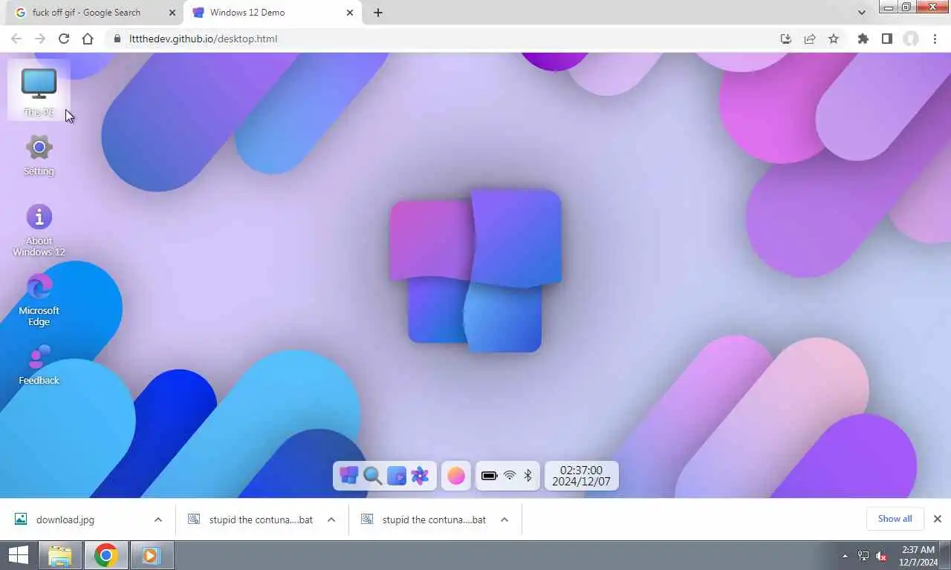This screenshot has width=951, height=570.
Task: Bookmark this tab with the star icon
Action: (x=834, y=39)
